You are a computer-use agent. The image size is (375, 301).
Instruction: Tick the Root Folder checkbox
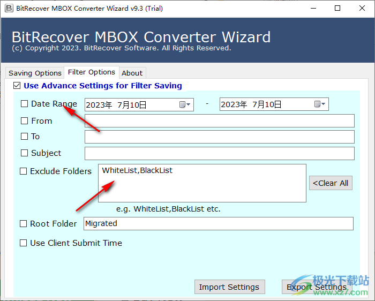coord(23,224)
